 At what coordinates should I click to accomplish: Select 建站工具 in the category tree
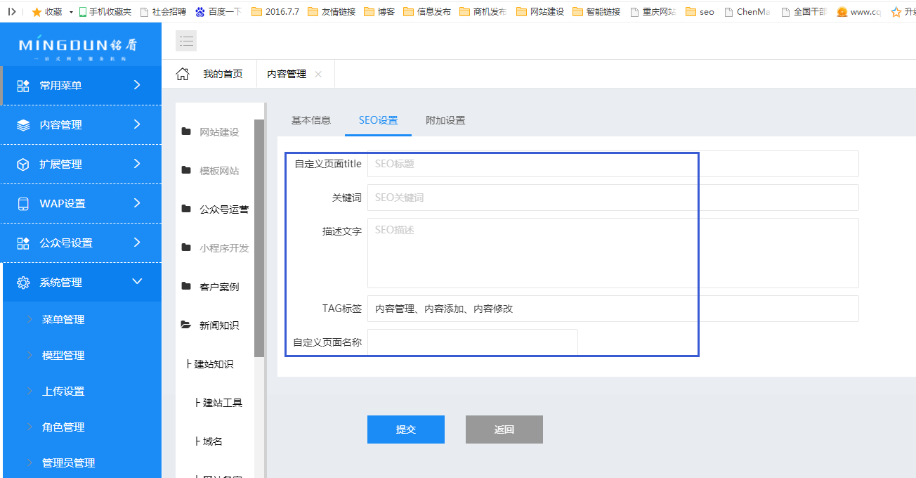click(x=223, y=403)
